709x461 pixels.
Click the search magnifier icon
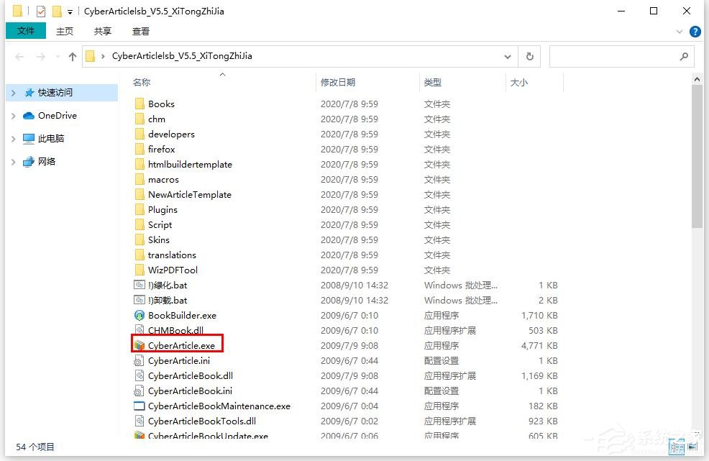point(682,56)
